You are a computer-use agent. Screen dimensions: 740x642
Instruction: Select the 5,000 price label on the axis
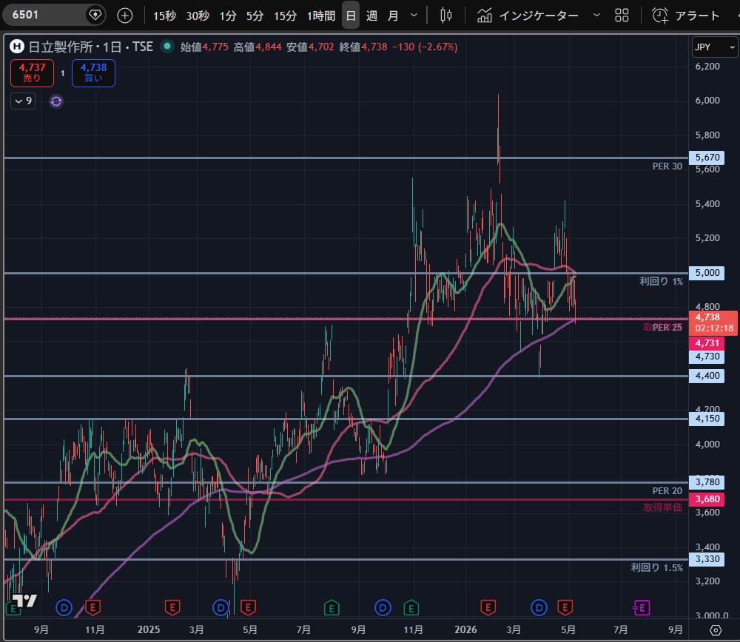pos(707,273)
